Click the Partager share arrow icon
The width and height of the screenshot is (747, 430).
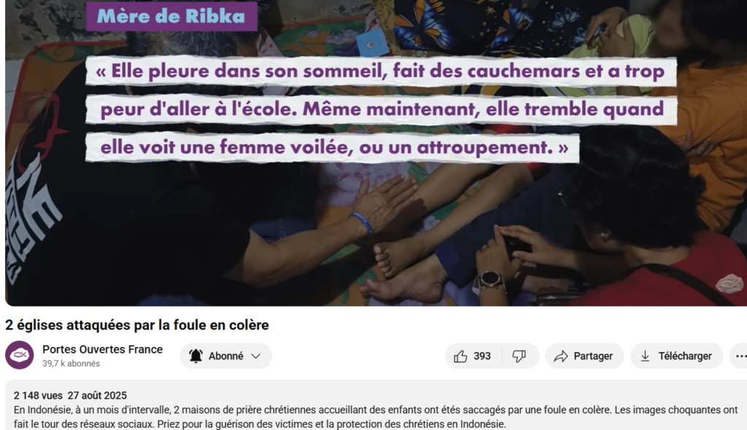[561, 356]
